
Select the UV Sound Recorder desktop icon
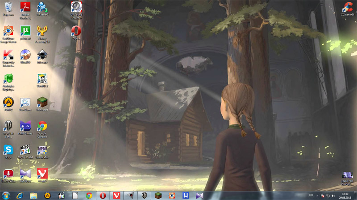click(76, 10)
